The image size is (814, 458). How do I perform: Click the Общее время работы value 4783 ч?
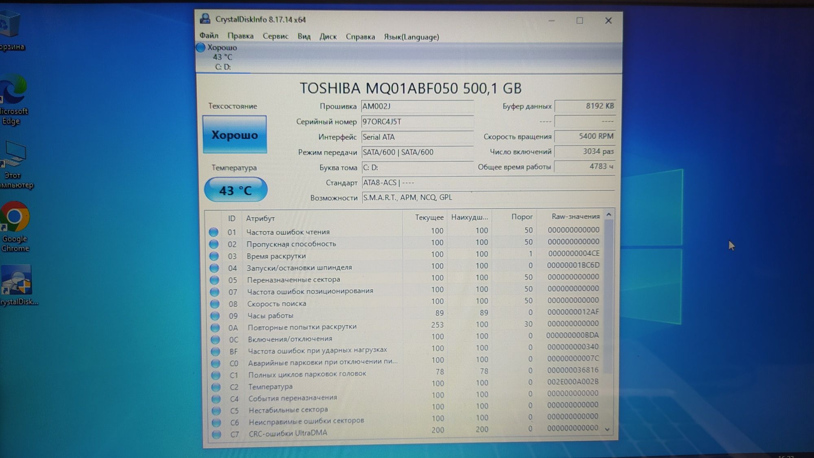[x=585, y=166]
